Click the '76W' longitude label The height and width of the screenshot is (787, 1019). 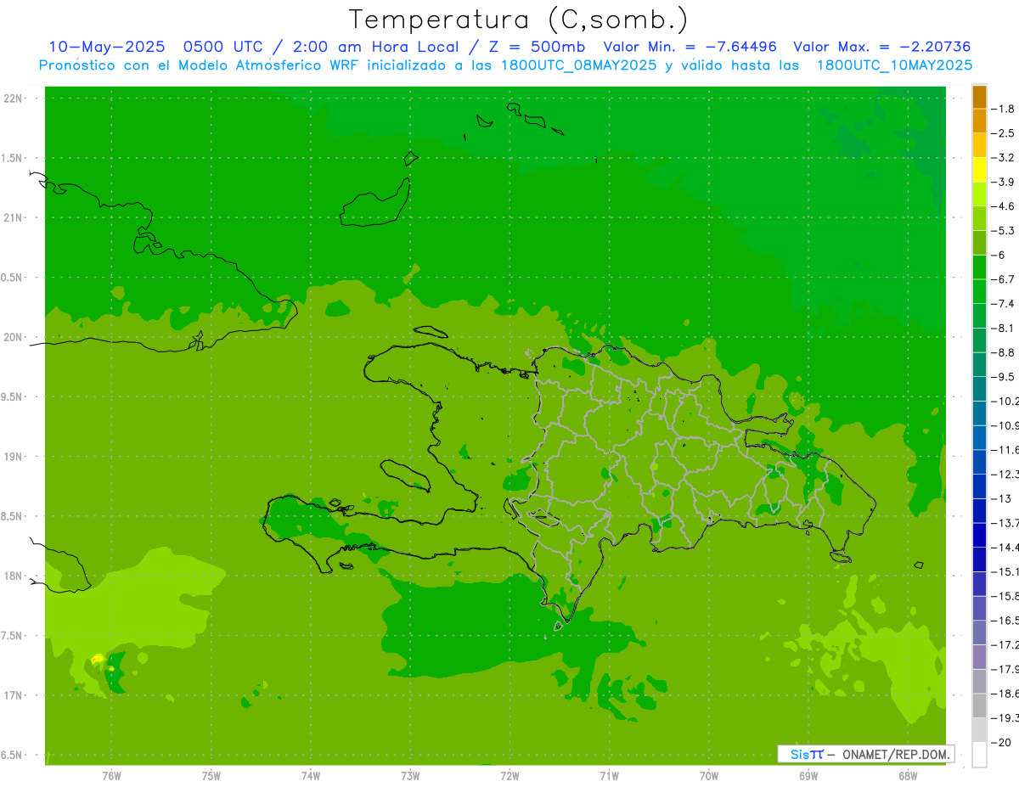[112, 777]
